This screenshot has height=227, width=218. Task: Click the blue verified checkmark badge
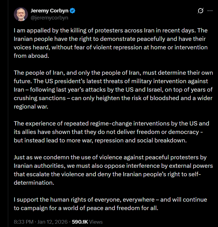point(72,11)
